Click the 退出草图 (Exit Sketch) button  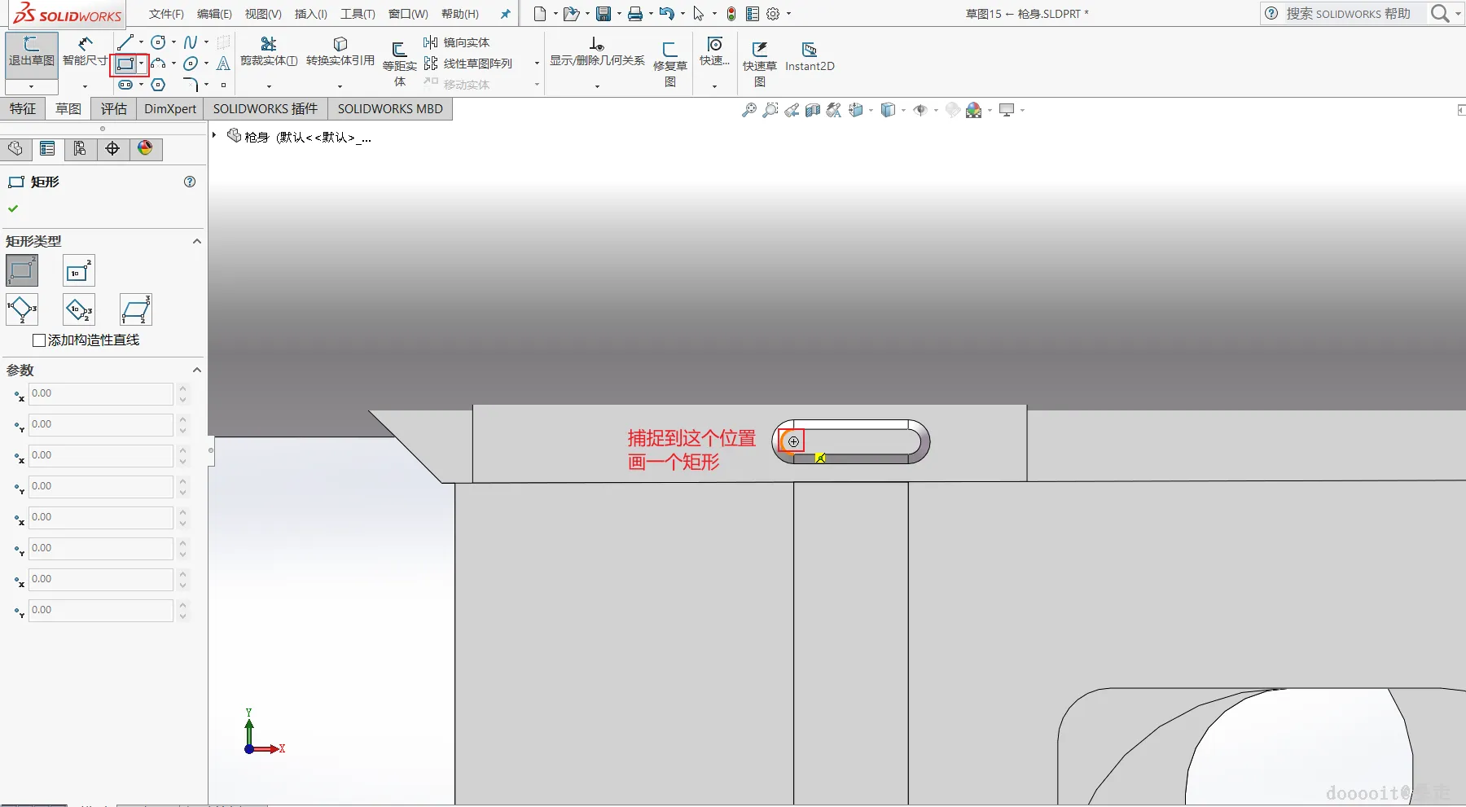[x=32, y=54]
